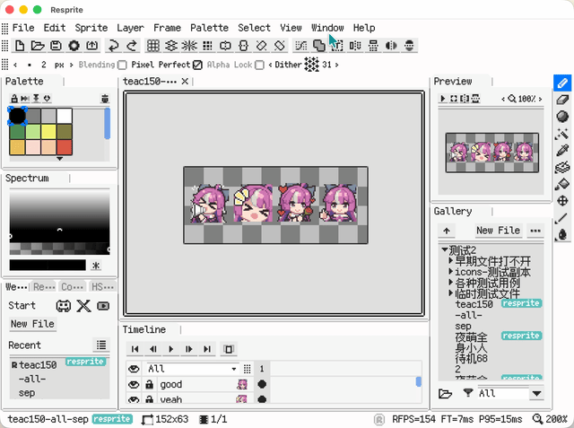Open the Sprite menu

tap(91, 28)
